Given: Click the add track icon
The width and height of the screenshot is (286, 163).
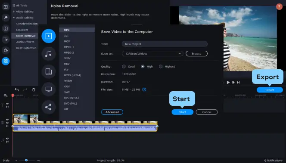Looking at the screenshot, I should coord(6,95).
